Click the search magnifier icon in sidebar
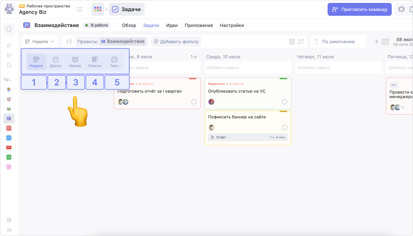Screen dimensions: 413x236 tap(9, 29)
